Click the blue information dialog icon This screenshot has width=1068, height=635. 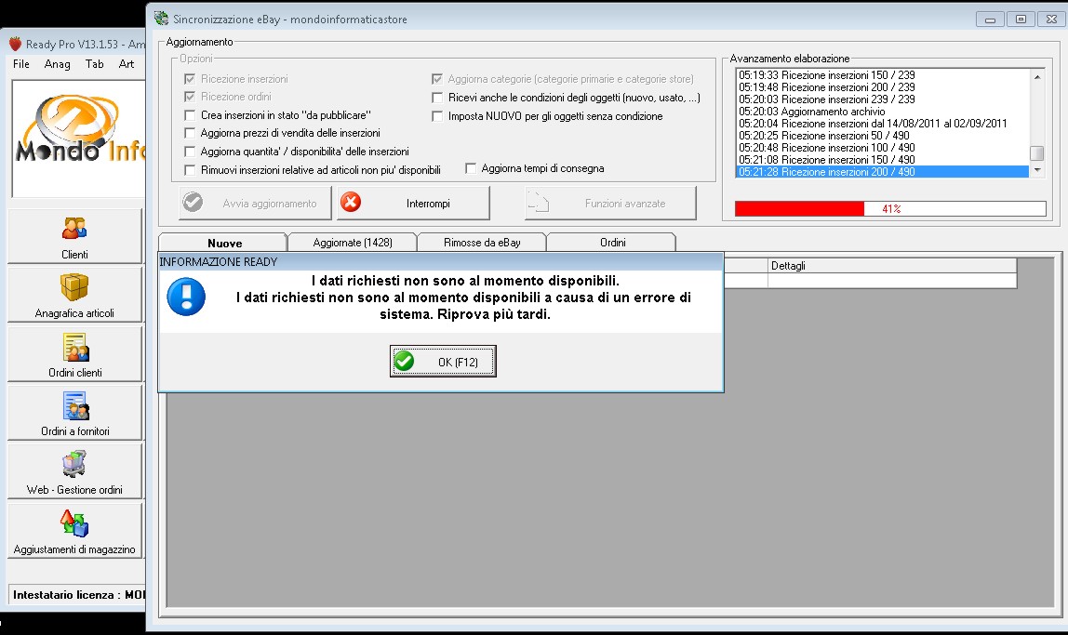pos(186,297)
